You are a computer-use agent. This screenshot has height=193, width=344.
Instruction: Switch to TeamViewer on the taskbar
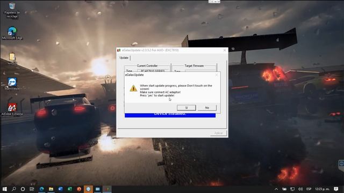pyautogui.click(x=88, y=189)
